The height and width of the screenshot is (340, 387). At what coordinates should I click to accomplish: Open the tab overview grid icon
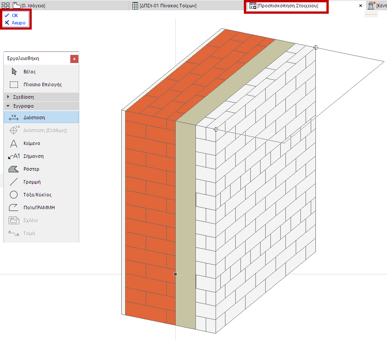[x=6, y=6]
